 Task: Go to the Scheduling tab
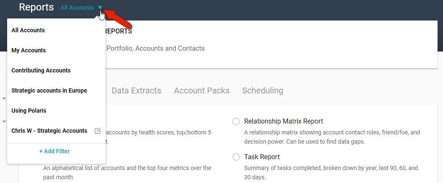pyautogui.click(x=263, y=90)
